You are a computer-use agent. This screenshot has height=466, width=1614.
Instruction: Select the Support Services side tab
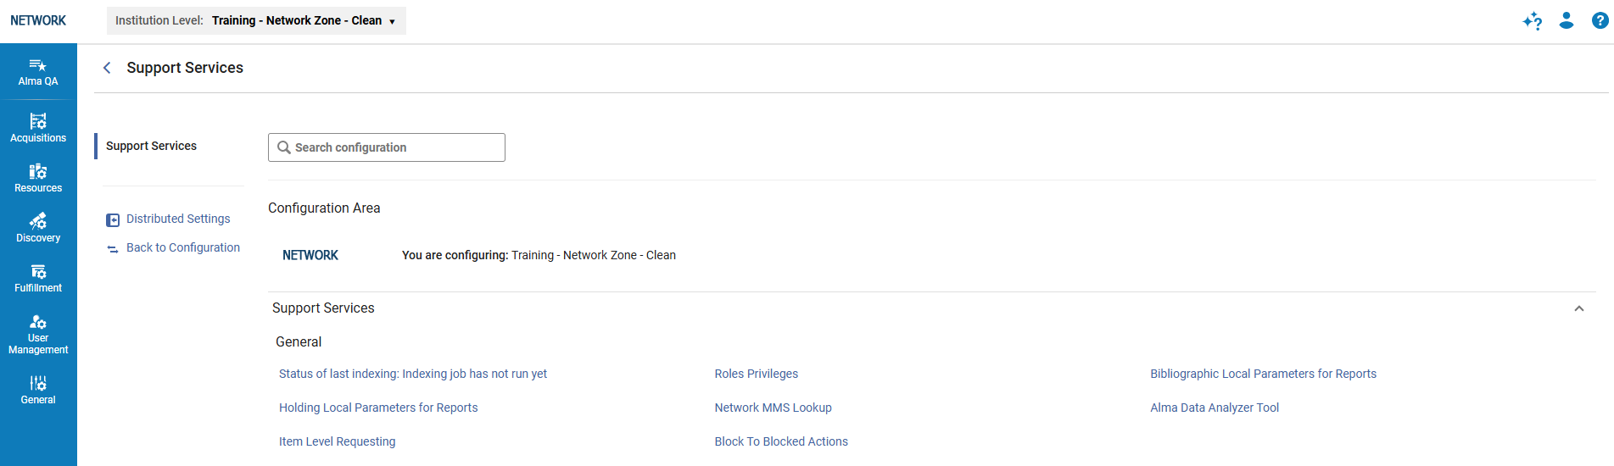pyautogui.click(x=151, y=146)
